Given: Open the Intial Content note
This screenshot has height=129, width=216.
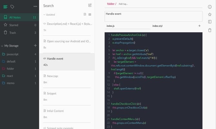Looking at the screenshot, I should pos(67,114).
